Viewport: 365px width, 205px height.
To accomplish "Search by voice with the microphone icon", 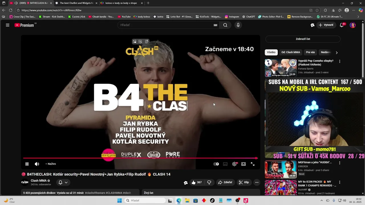I will click(x=238, y=25).
